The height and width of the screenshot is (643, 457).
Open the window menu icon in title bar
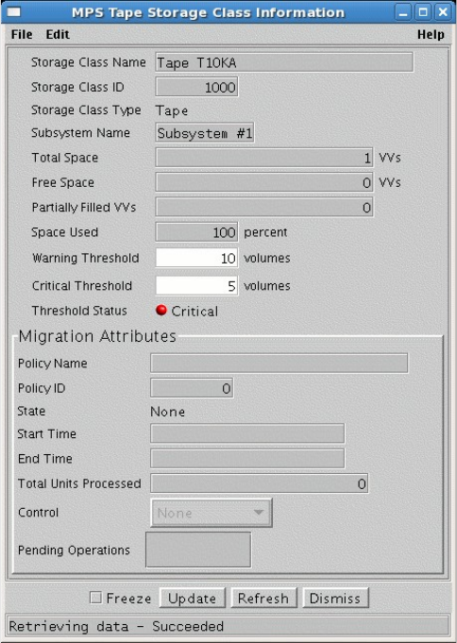point(13,12)
